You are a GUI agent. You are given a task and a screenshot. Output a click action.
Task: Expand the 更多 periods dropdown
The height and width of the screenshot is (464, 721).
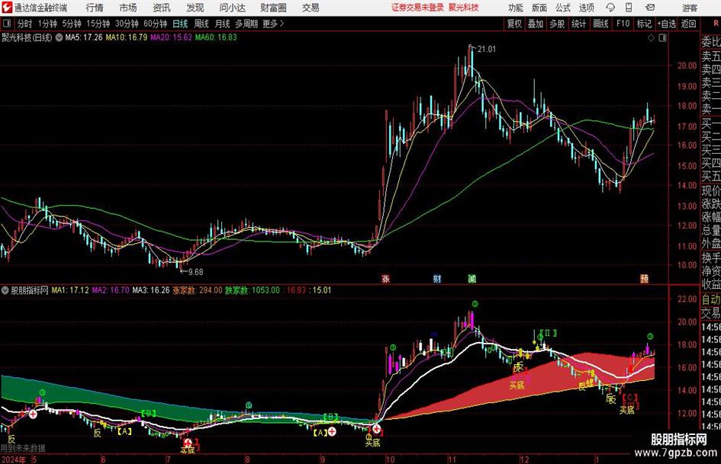(x=273, y=24)
